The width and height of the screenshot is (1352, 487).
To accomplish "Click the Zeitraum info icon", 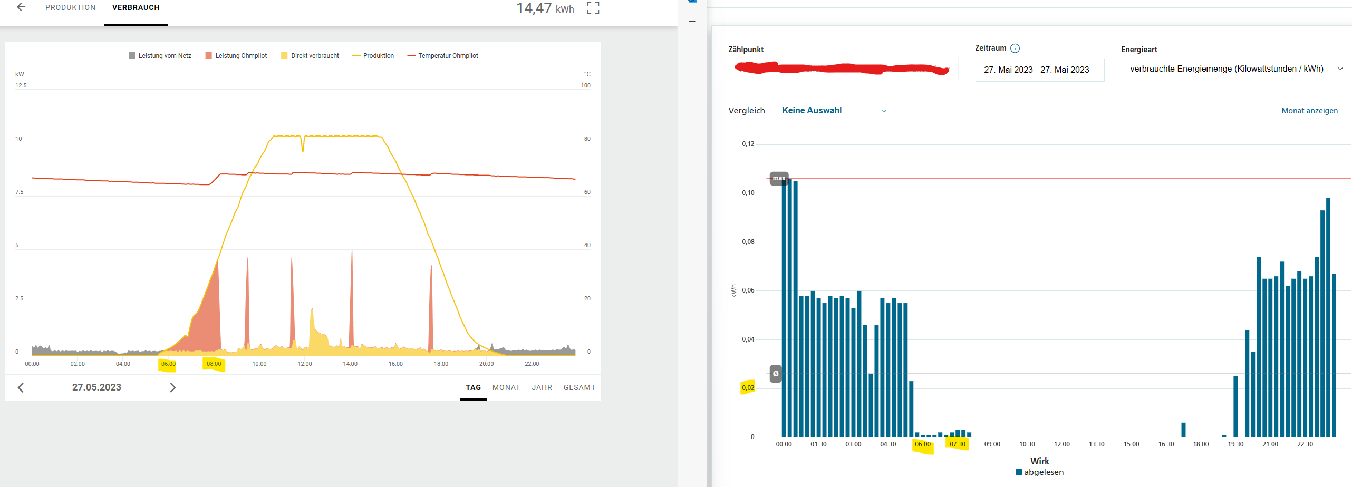I will tap(1015, 48).
